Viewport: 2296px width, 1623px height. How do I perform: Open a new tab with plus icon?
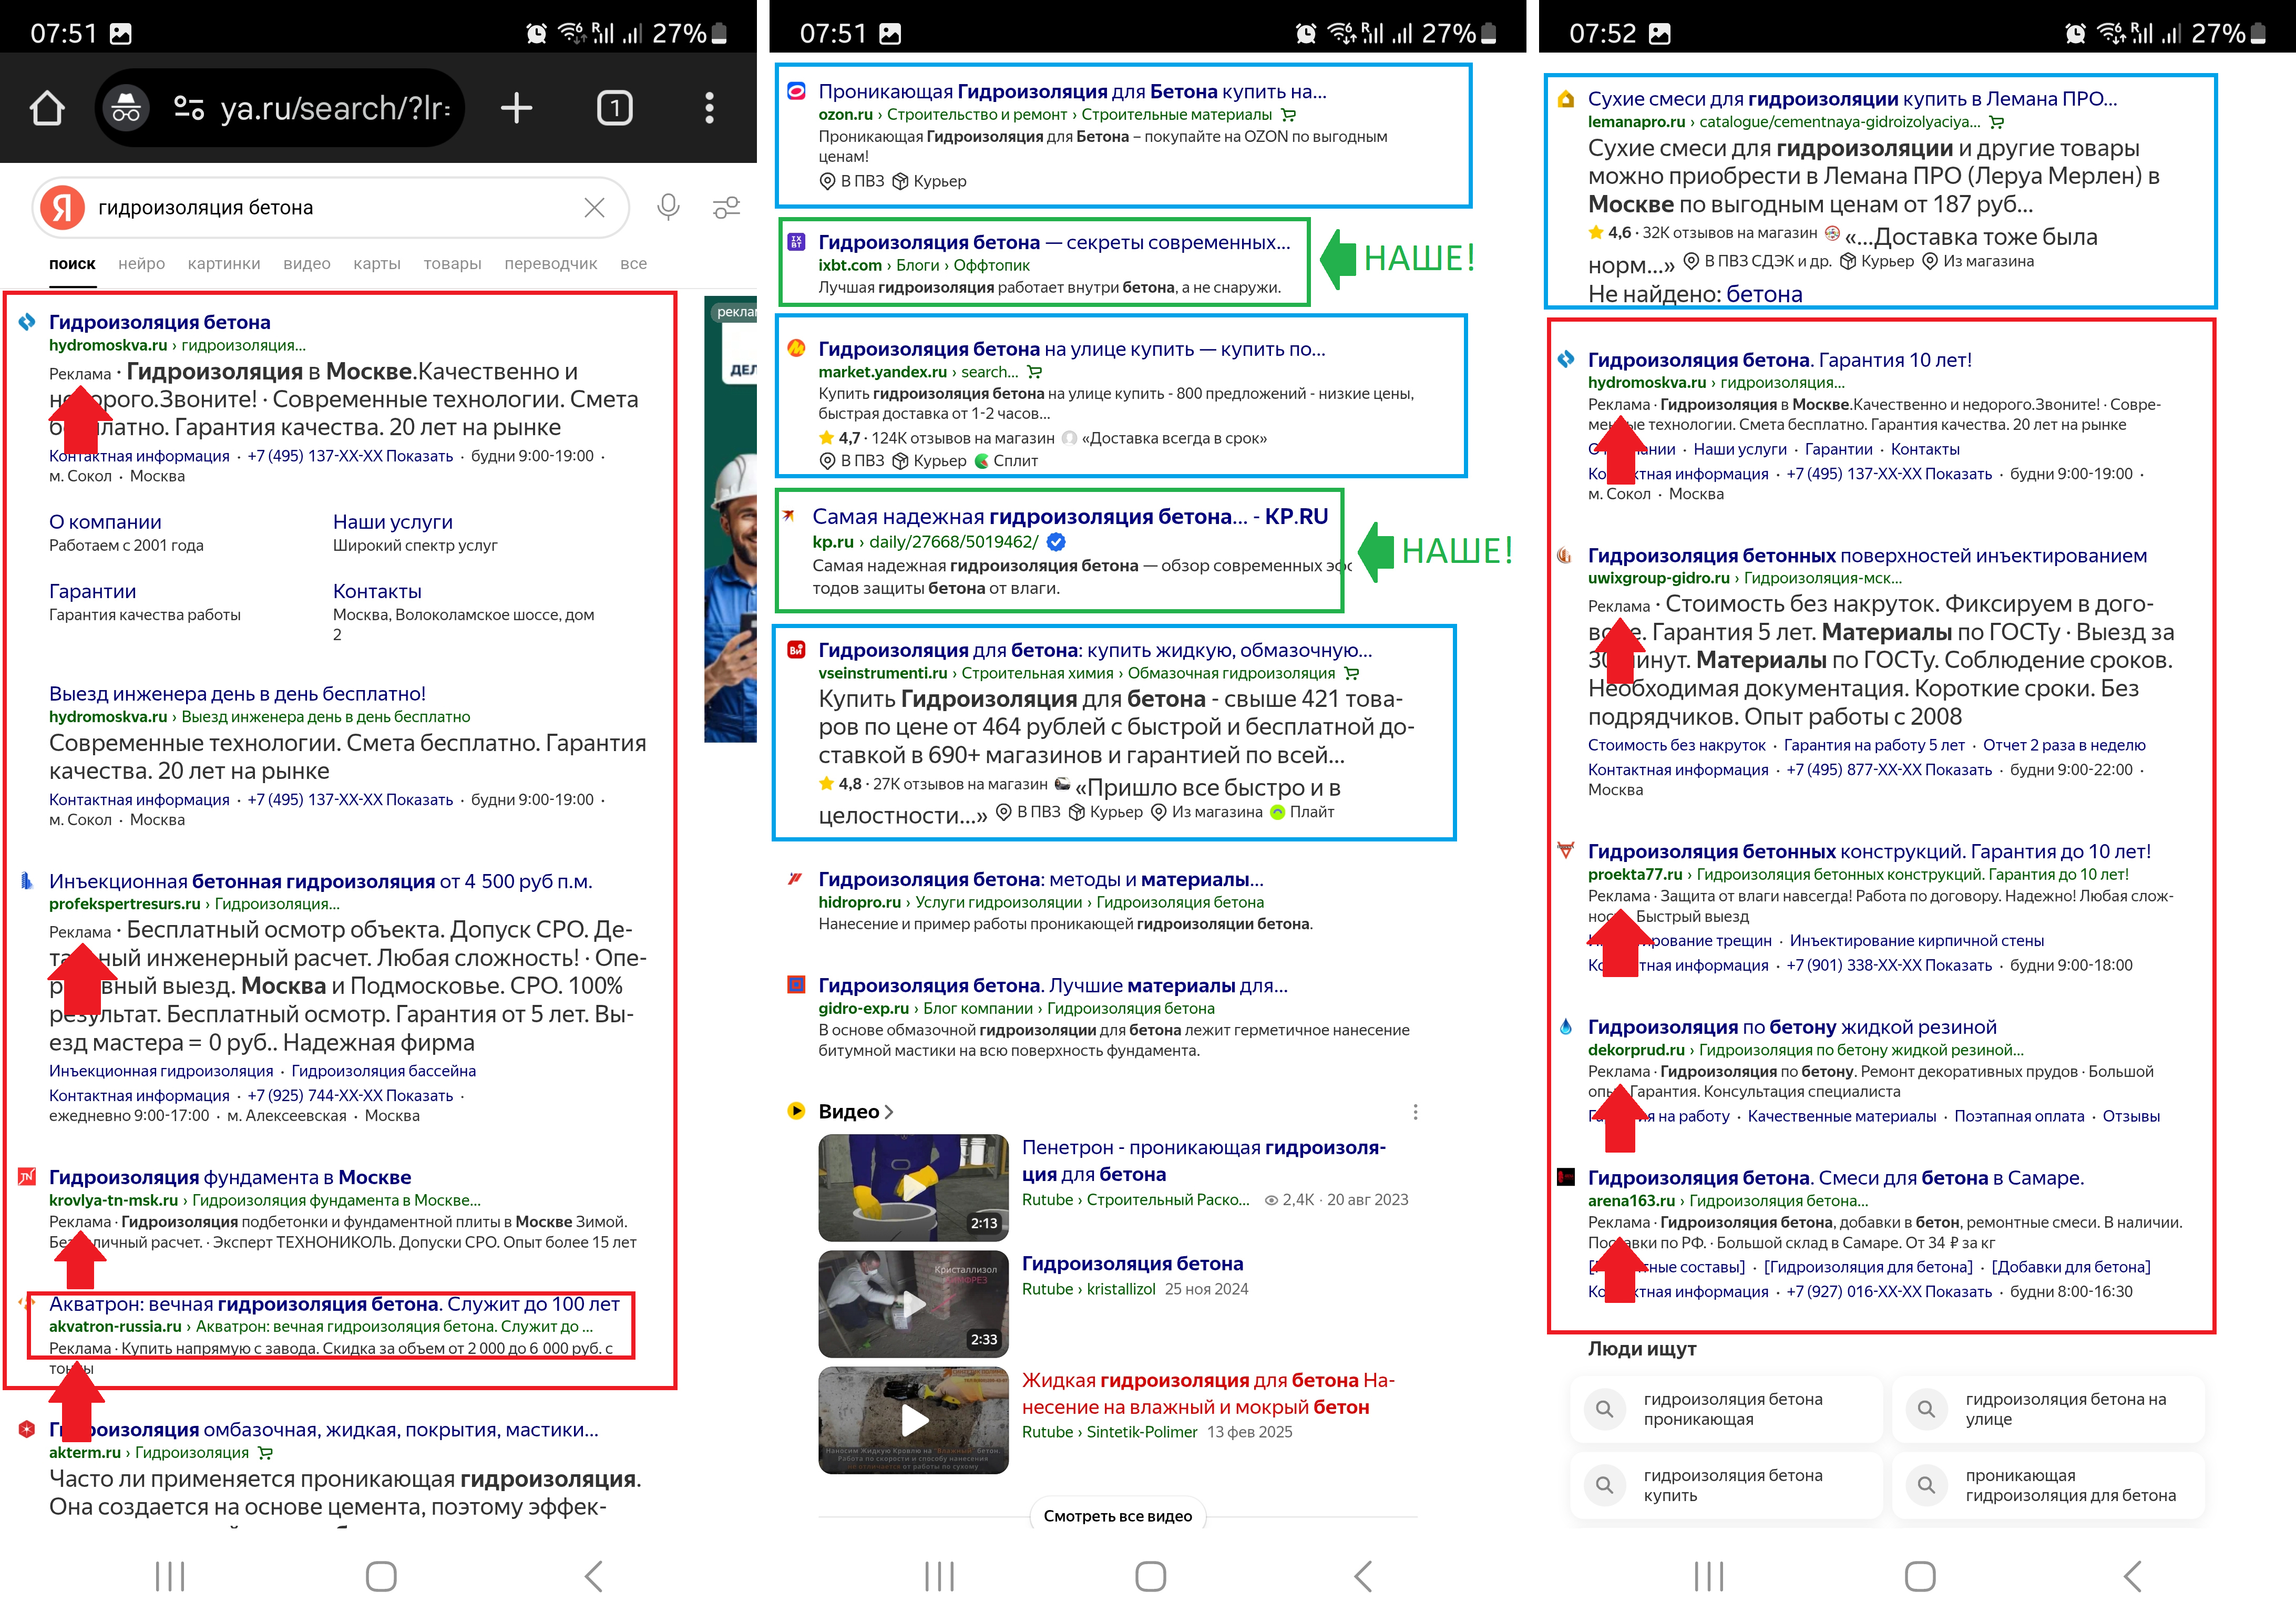coord(516,108)
